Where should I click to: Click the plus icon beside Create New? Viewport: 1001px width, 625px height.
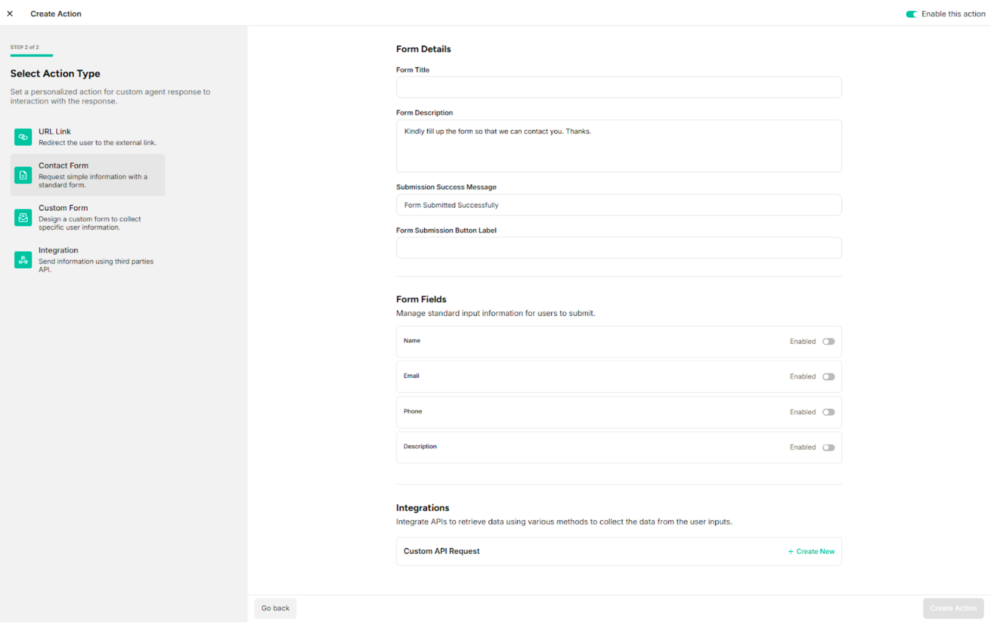click(x=791, y=552)
